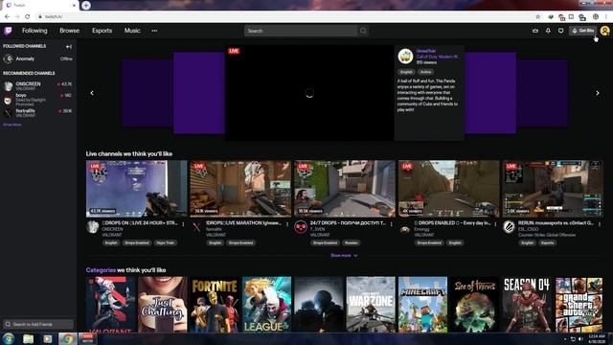Image resolution: width=613 pixels, height=345 pixels.
Task: Open the Fortnite category tile
Action: click(215, 305)
